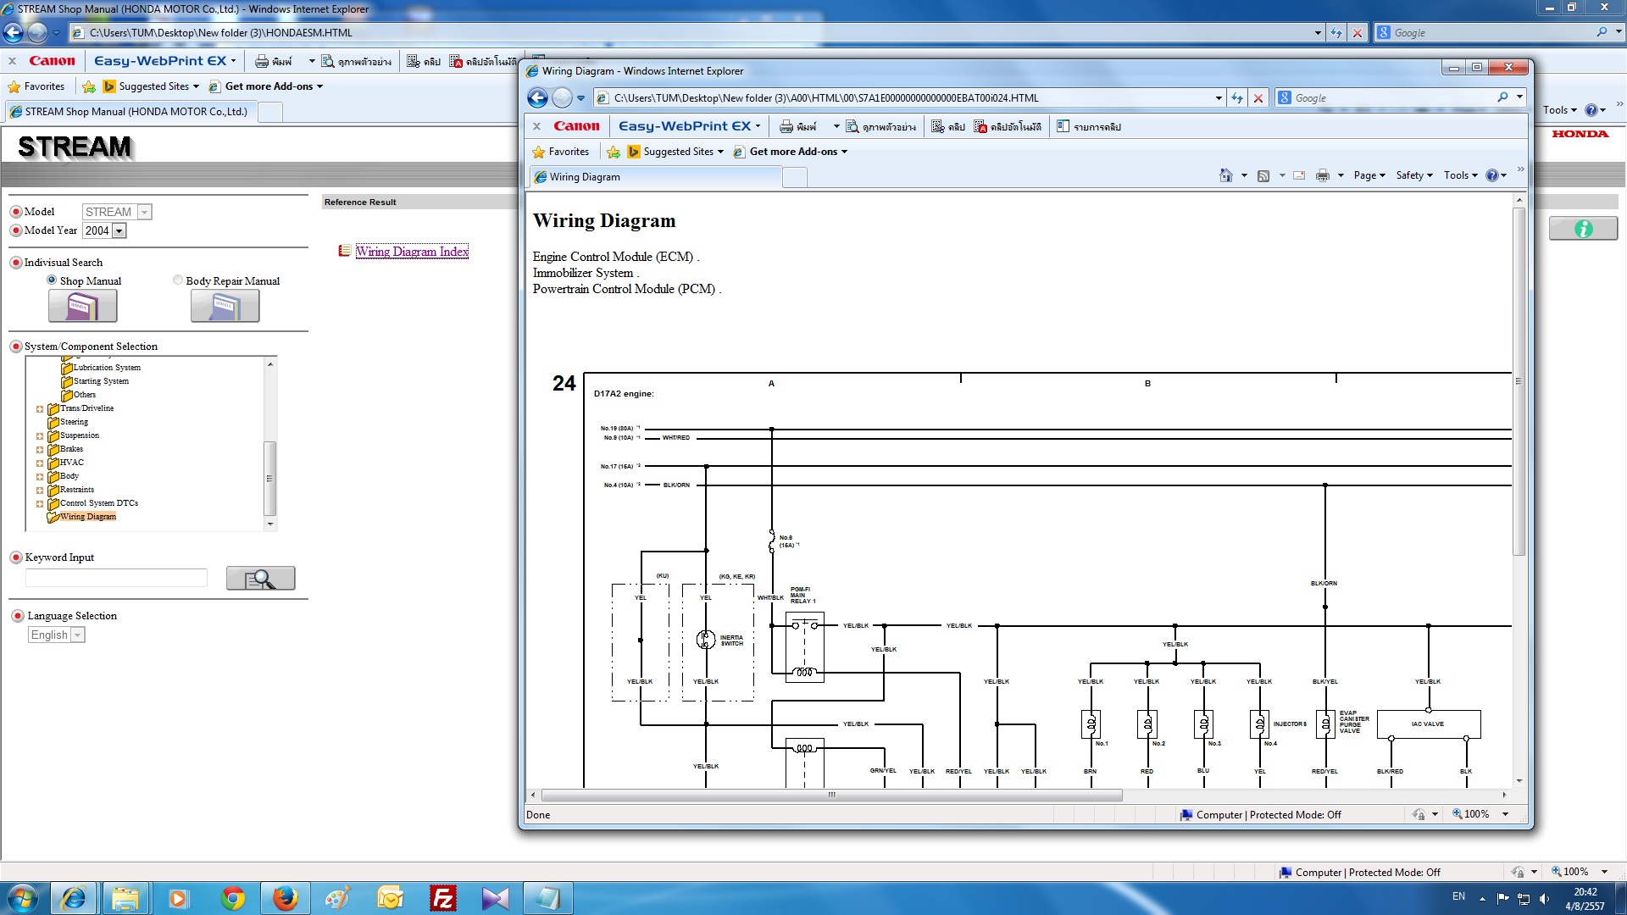Open the Tools menu in Wiring Diagram window
Screen dimensions: 1627x915
click(1461, 175)
